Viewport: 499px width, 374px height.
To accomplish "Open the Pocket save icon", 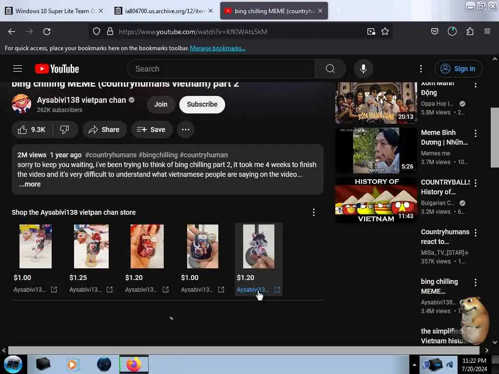I will (x=434, y=31).
